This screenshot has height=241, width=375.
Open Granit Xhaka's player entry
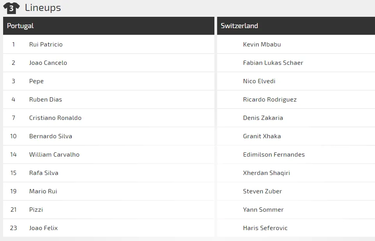pos(262,136)
